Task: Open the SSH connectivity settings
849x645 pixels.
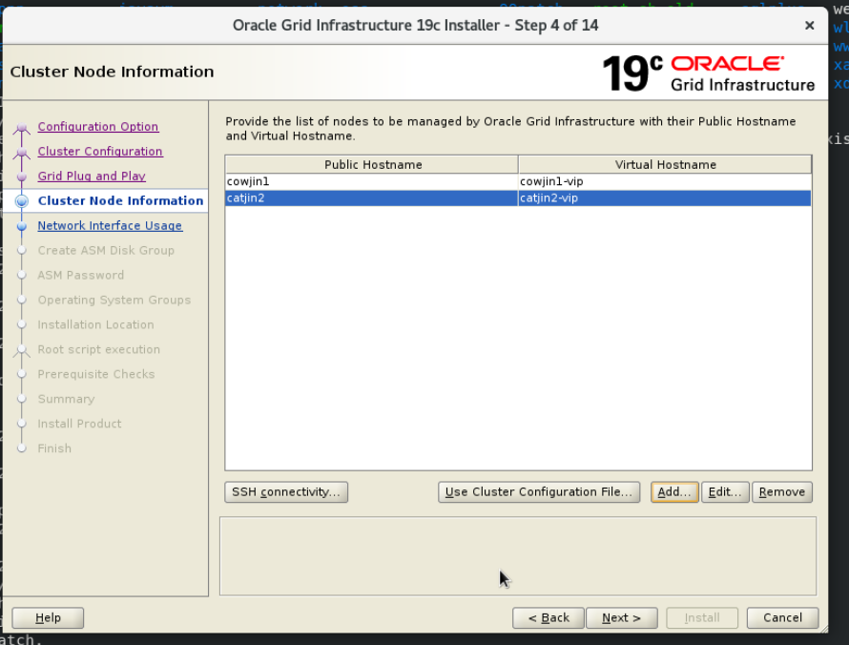Action: (x=286, y=492)
